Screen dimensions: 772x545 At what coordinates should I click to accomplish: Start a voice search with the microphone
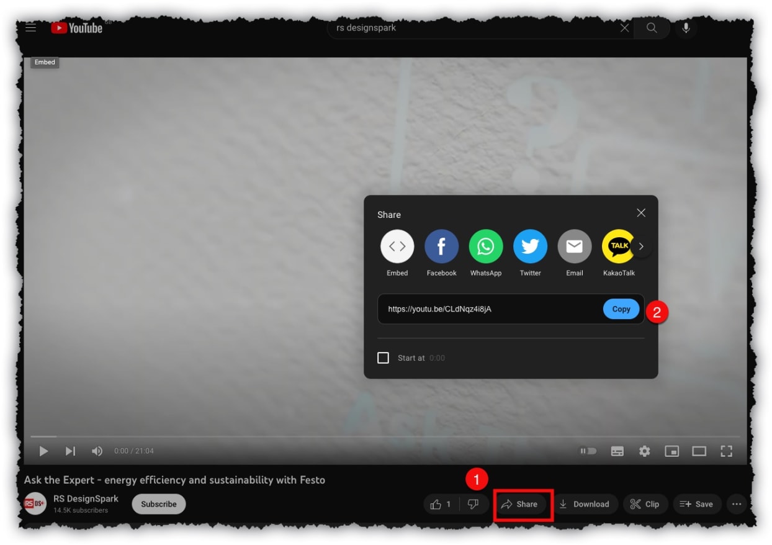686,27
